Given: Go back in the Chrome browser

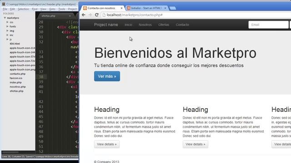Looking at the screenshot, I should [84, 15].
